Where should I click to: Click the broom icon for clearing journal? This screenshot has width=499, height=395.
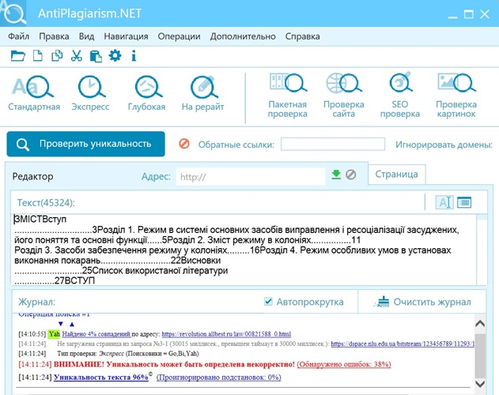[x=382, y=302]
